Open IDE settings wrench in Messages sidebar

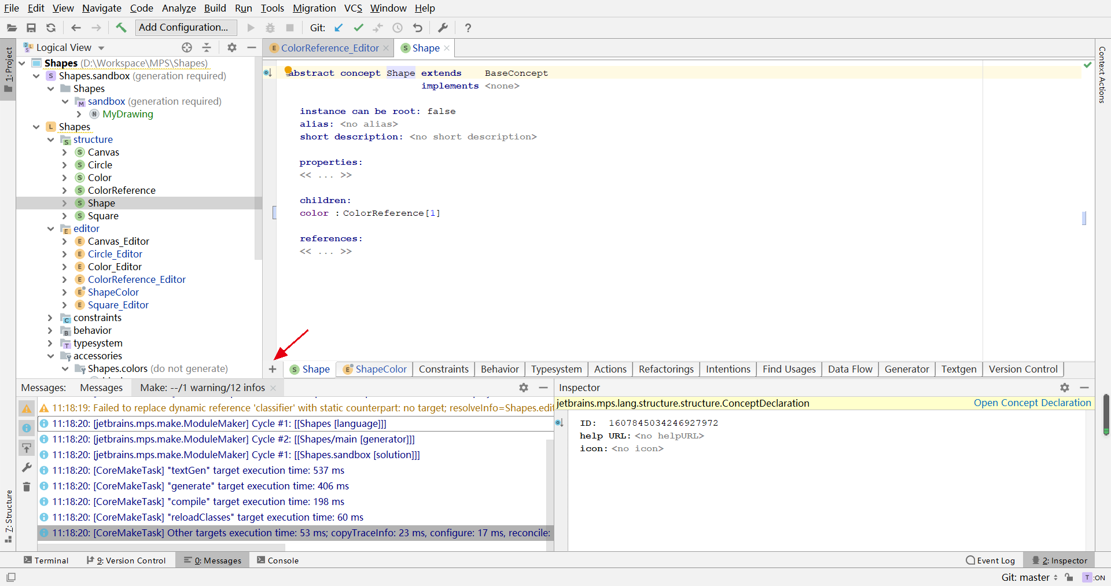tap(27, 467)
